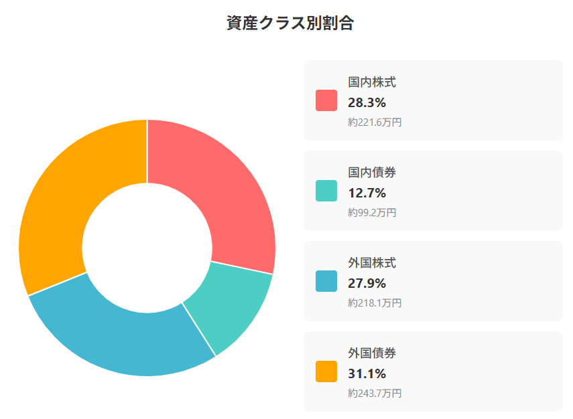Click the 31.1% percentage value
The height and width of the screenshot is (419, 573).
367,373
